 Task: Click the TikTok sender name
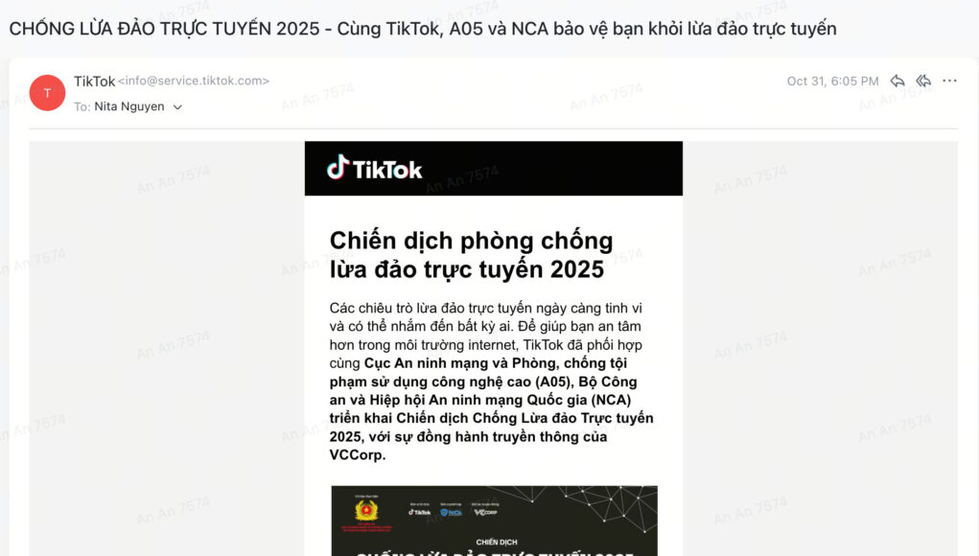[94, 81]
